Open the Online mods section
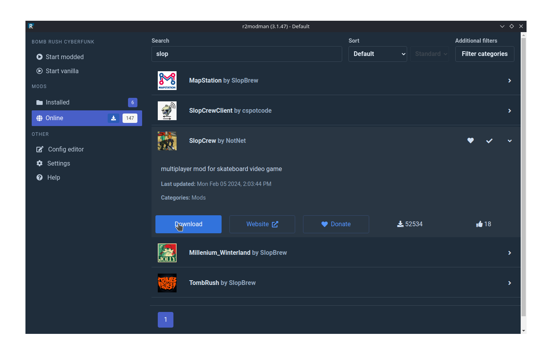 87,118
